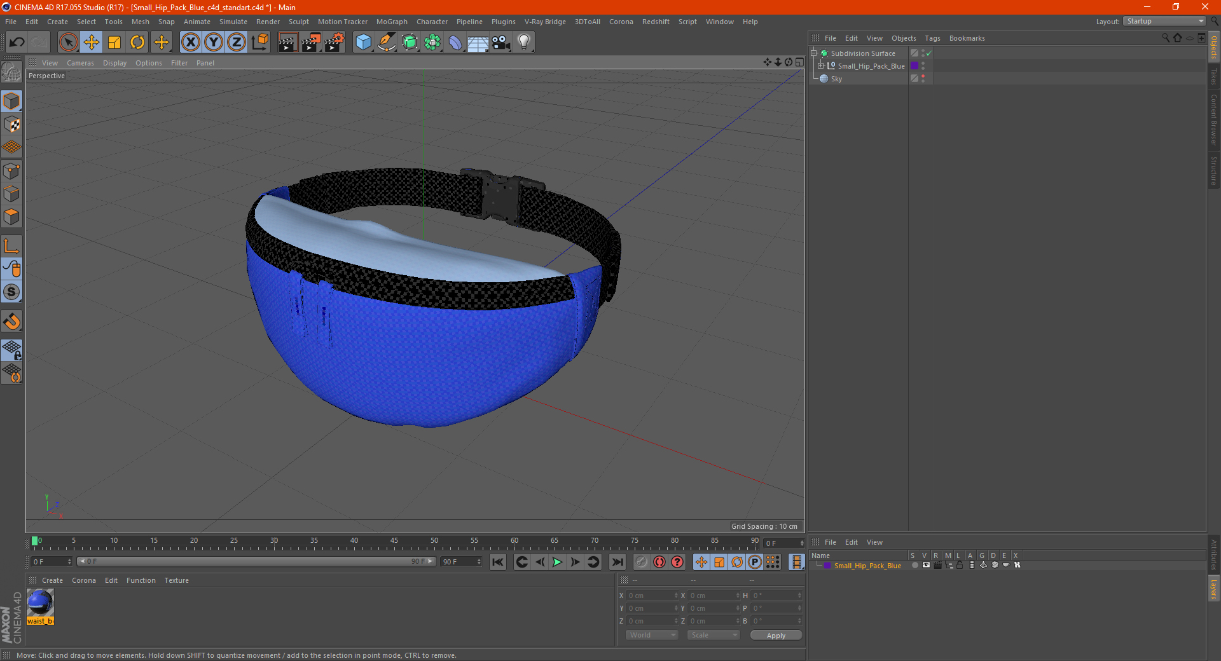Enable Axis mode in sidebar

click(x=11, y=246)
